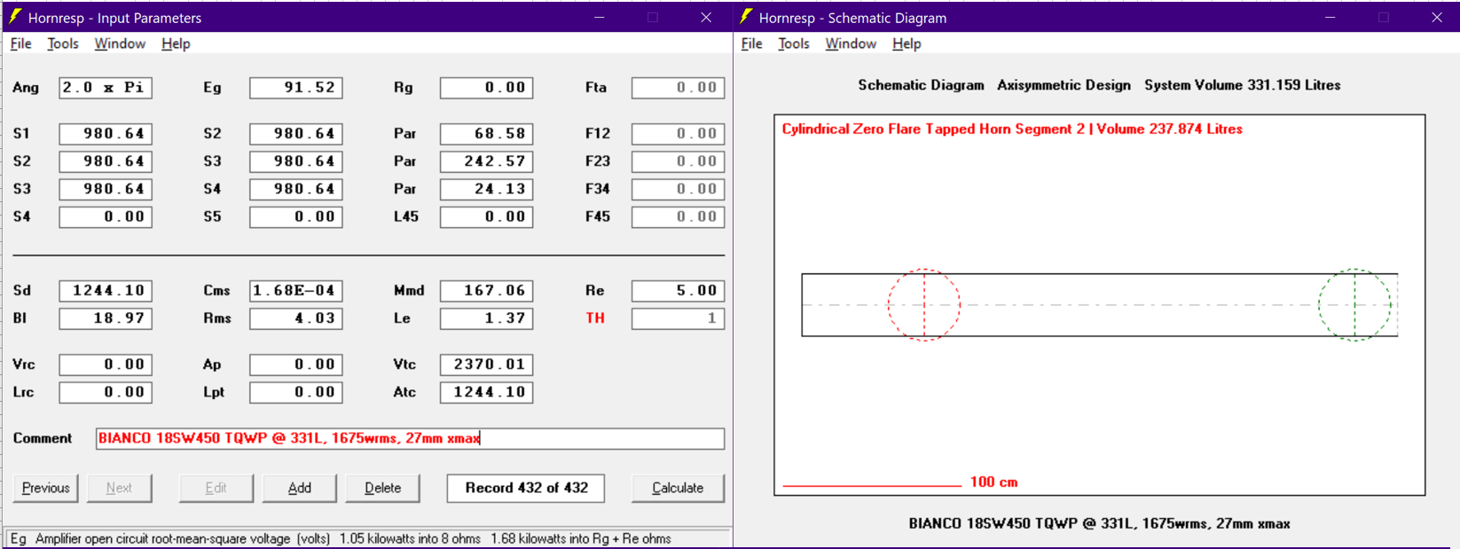The width and height of the screenshot is (1460, 549).
Task: Click the Rms field 4.03
Action: 296,318
